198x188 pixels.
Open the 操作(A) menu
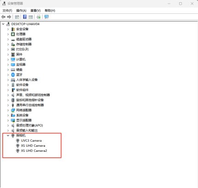click(x=21, y=11)
